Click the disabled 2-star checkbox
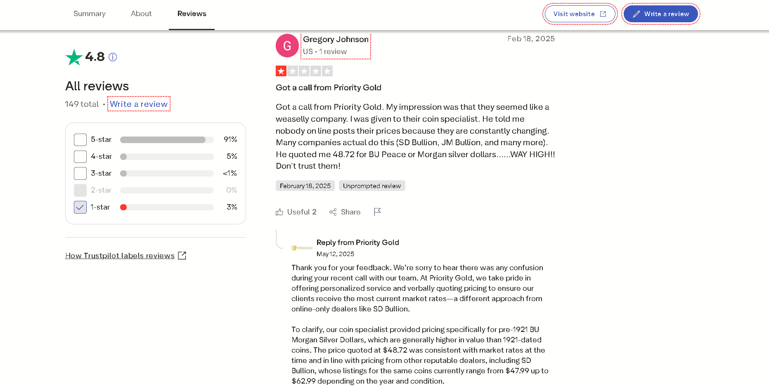Screen dimensions: 769x391 click(80, 190)
